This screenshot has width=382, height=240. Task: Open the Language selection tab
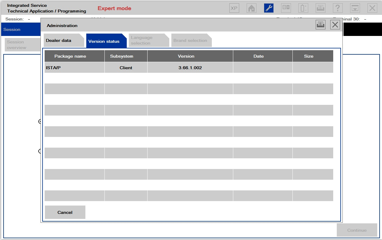click(x=149, y=40)
